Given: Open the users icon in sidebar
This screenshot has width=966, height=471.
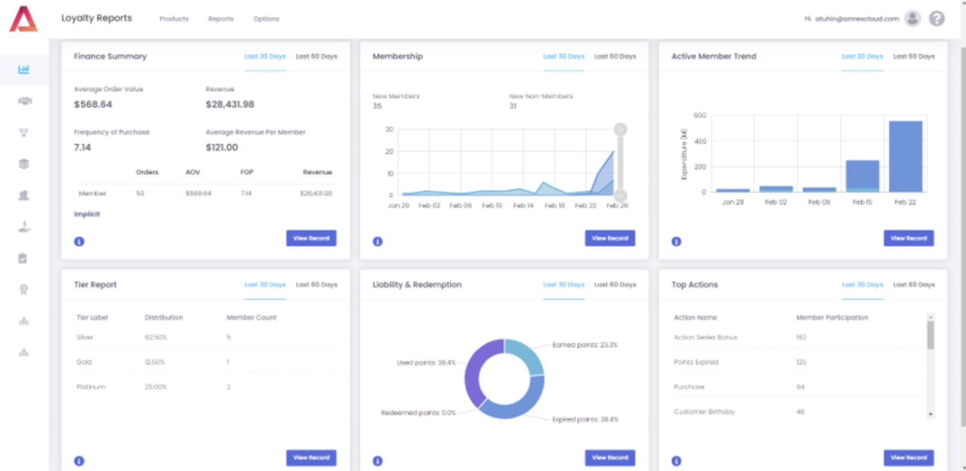Looking at the screenshot, I should [x=24, y=195].
